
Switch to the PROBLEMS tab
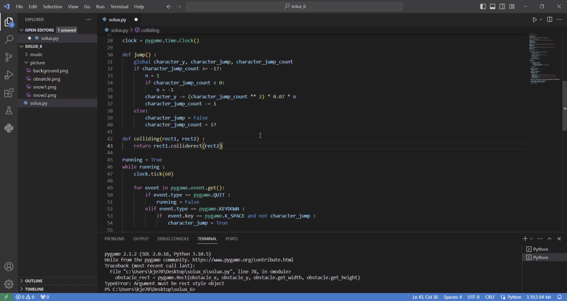click(x=114, y=239)
